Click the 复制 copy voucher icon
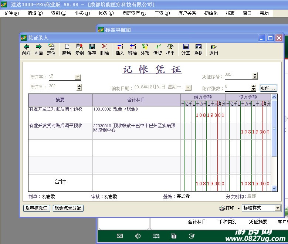Viewport: 288px width, 244px height. tap(79, 47)
